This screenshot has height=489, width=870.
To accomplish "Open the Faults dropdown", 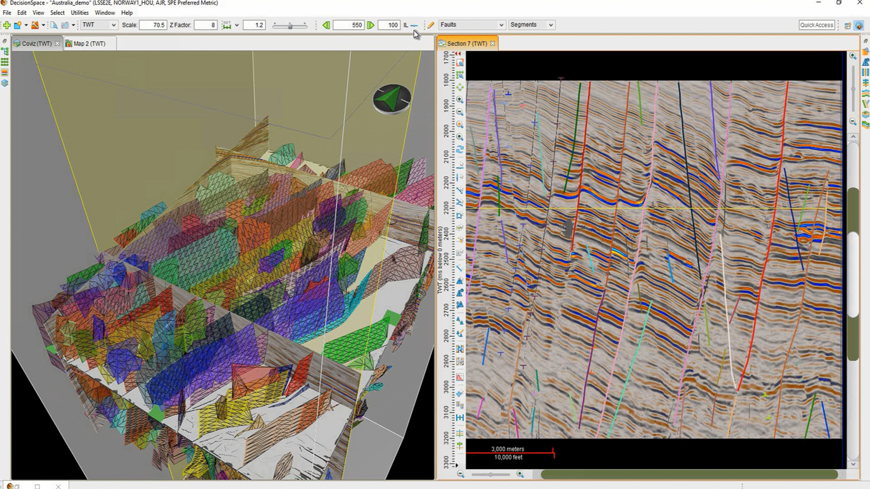I will 472,25.
